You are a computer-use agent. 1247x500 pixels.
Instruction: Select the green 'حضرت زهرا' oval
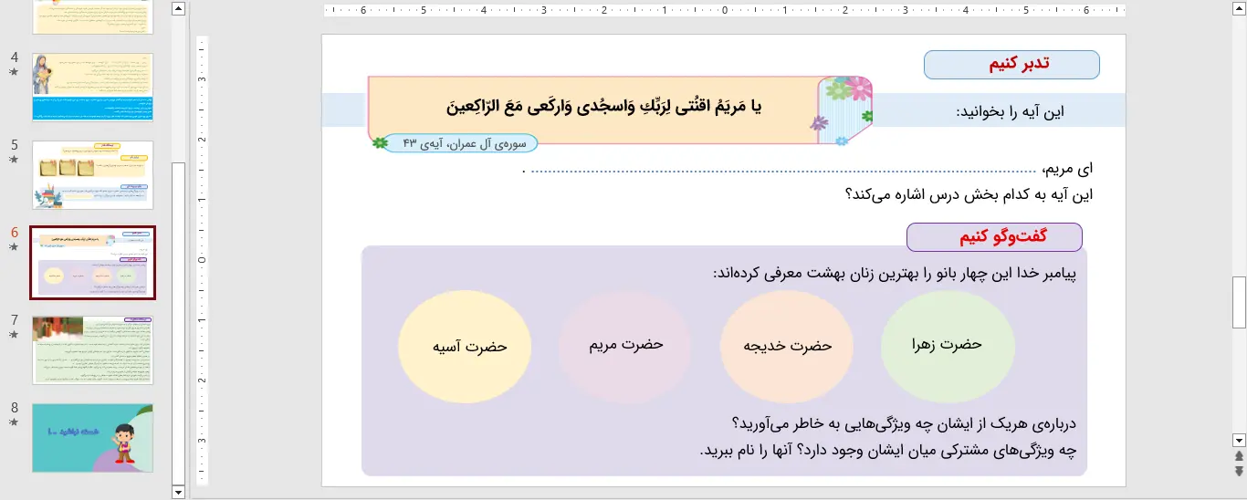pos(947,344)
